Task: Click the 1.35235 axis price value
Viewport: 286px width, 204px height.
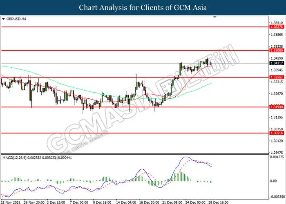Action: [277, 47]
